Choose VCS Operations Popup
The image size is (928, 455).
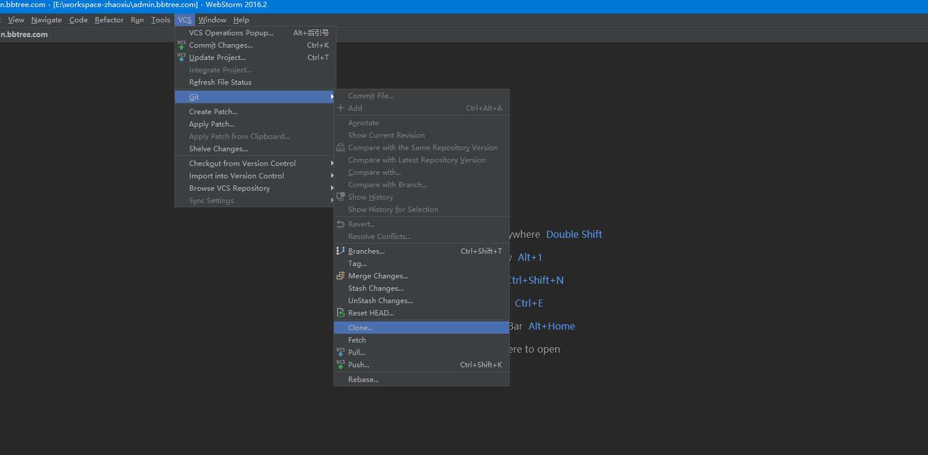255,32
